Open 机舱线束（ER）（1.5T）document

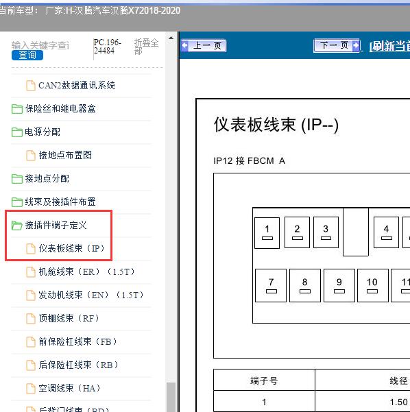[x=86, y=271]
